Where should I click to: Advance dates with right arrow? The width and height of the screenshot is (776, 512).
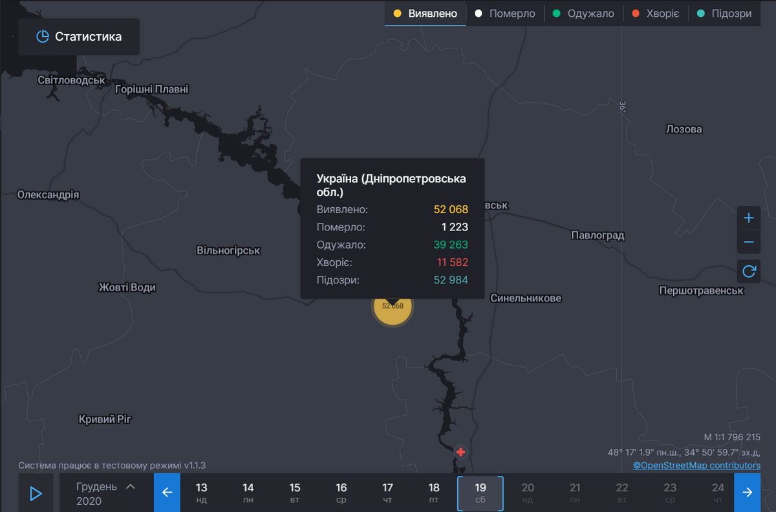(747, 493)
